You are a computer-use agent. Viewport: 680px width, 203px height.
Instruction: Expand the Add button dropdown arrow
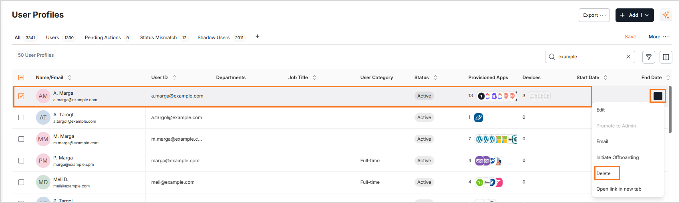pos(647,15)
